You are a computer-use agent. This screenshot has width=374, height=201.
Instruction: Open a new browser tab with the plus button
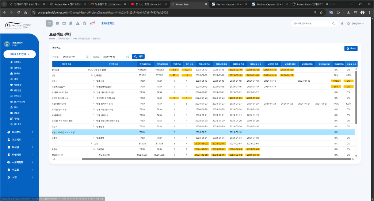[334, 4]
